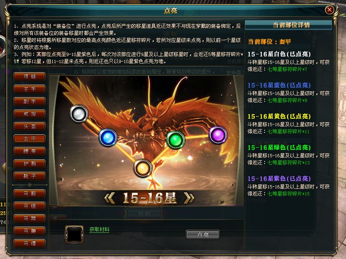
Task: Open the 腰带 slot tab
Action: pos(29,151)
